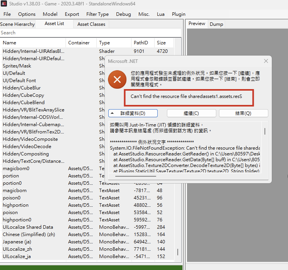Open the Plugin menu
Image resolution: width=288 pixels, height=270 pixels.
pyautogui.click(x=179, y=14)
